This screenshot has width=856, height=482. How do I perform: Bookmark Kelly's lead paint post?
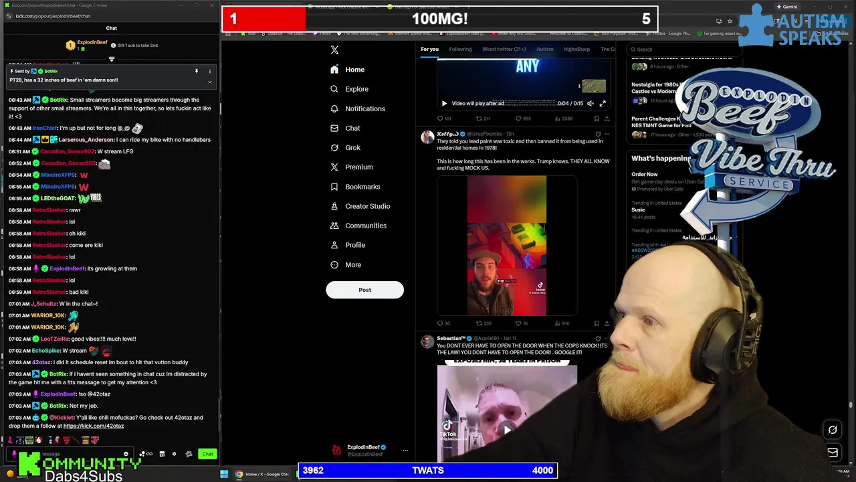click(x=597, y=323)
